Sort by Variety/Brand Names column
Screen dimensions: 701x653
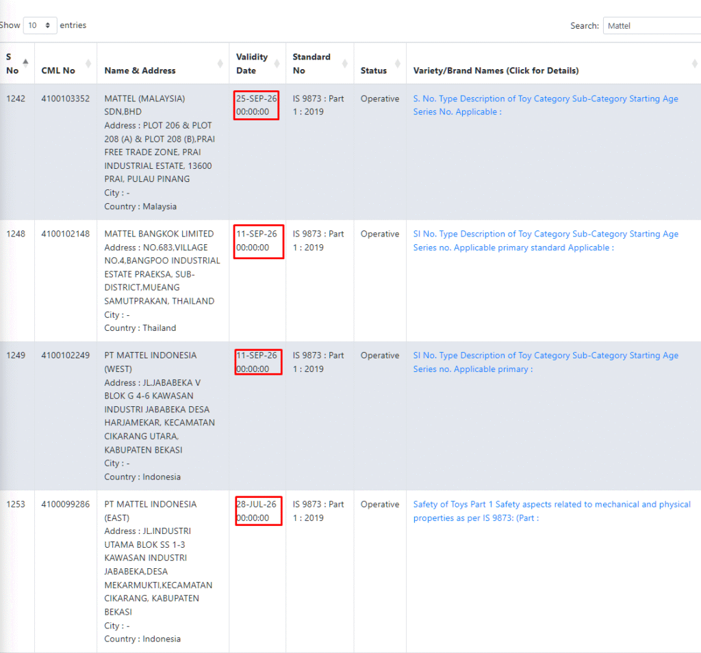coord(694,64)
